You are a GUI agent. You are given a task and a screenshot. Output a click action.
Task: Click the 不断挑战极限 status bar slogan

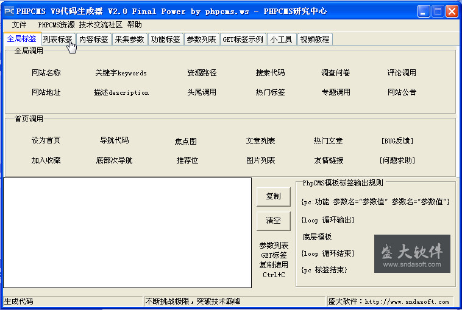[193, 301]
